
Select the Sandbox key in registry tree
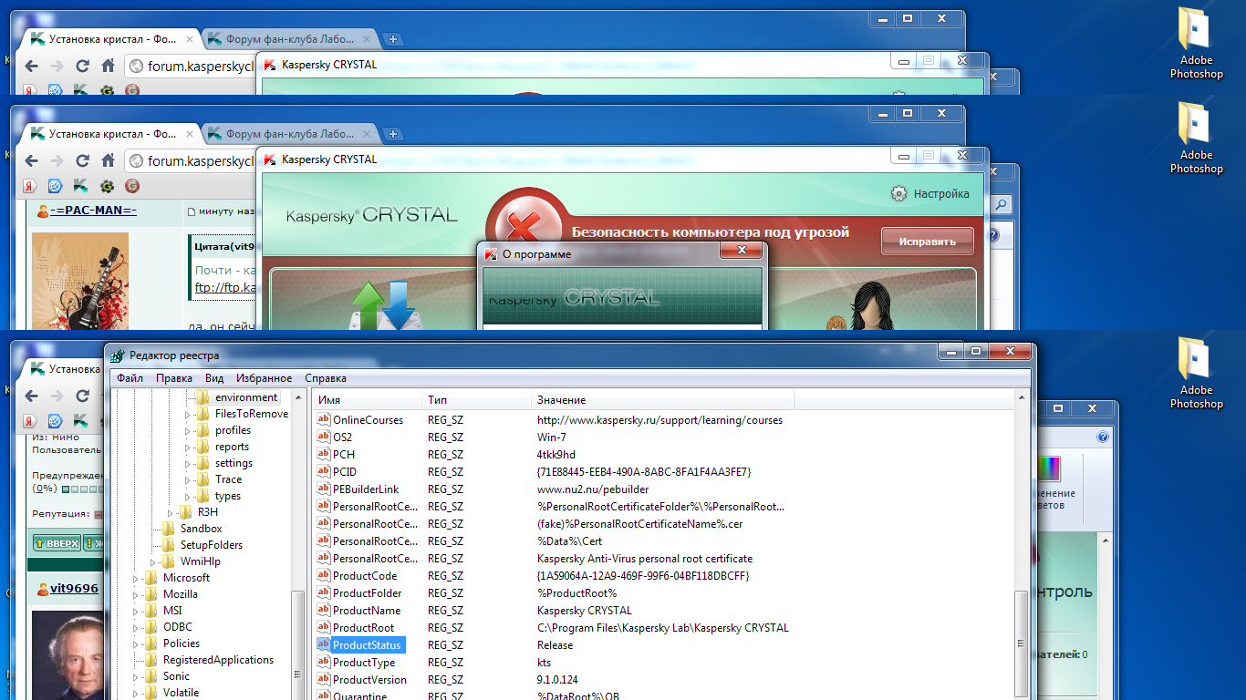[201, 529]
